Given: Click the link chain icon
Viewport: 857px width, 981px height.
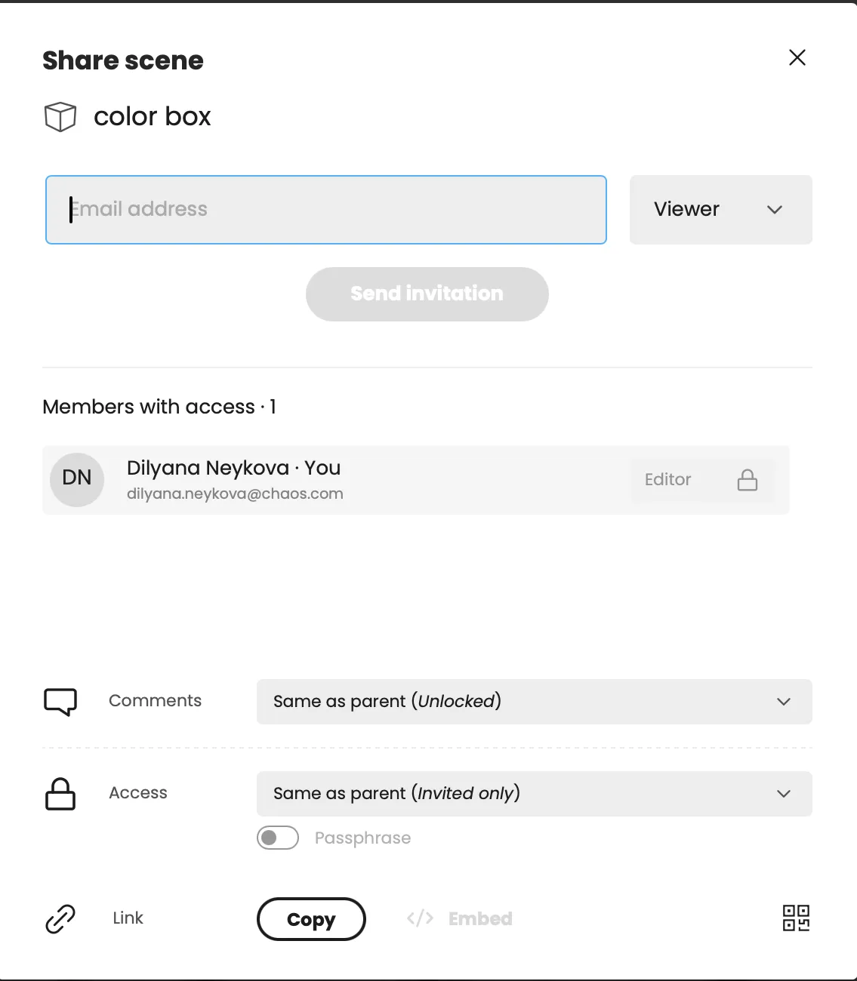Looking at the screenshot, I should point(60,918).
